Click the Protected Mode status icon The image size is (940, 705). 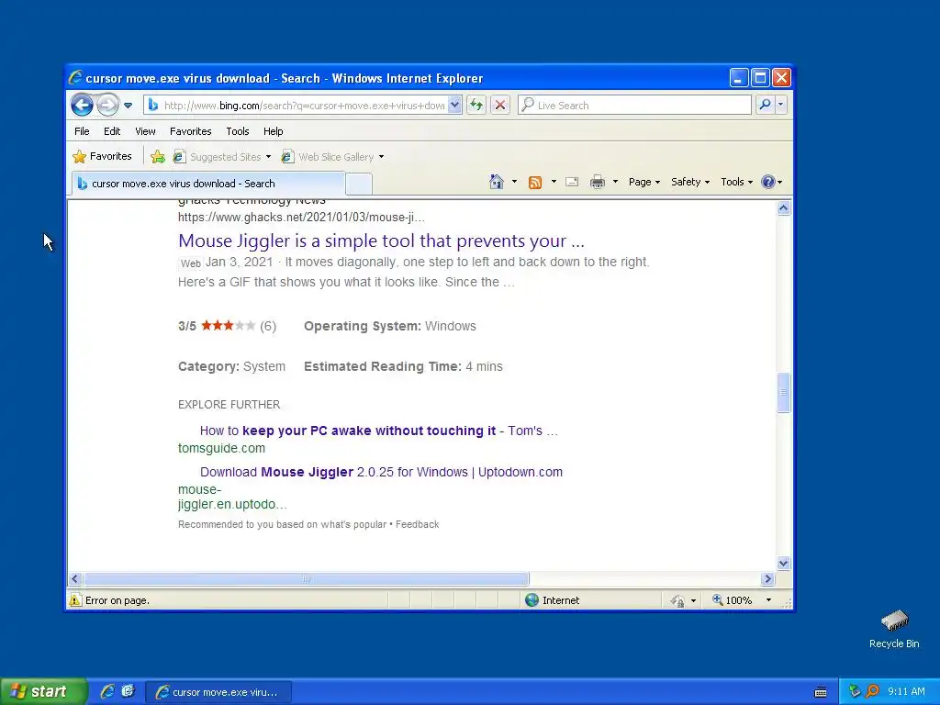click(x=678, y=600)
